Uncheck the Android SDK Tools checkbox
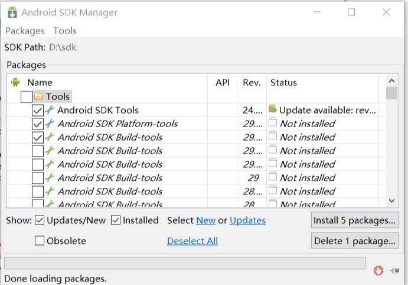408x285 pixels. pos(38,110)
